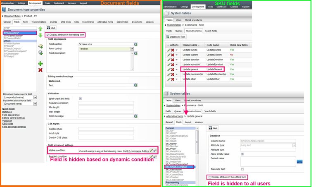Select SKUPrice in SKU field list
The width and height of the screenshot is (318, 187).
(x=171, y=149)
